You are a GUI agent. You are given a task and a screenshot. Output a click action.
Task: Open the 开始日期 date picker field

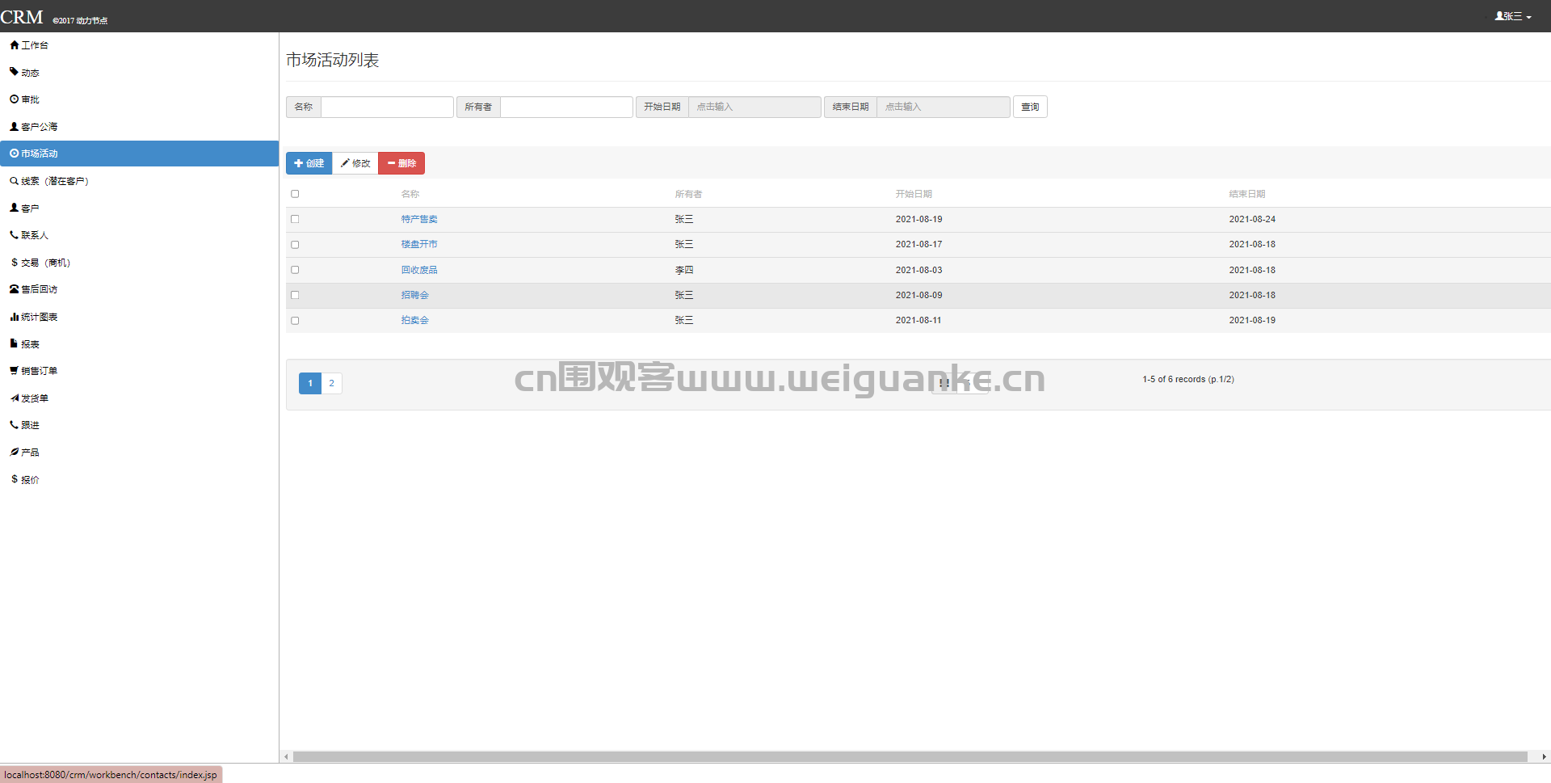click(754, 107)
